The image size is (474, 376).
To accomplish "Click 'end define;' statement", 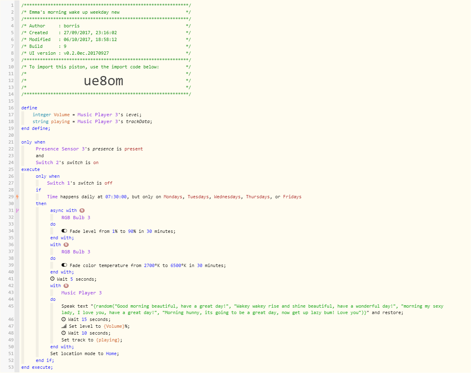I will tap(36, 128).
